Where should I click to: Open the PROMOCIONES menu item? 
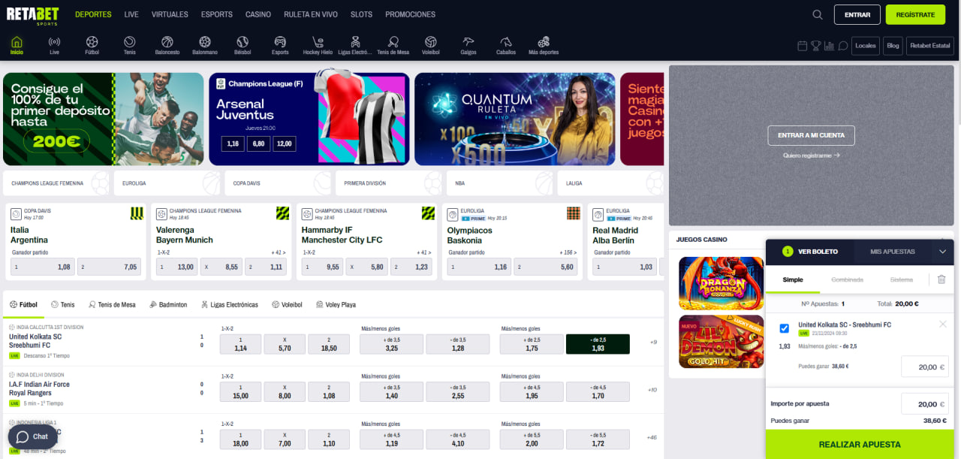(410, 14)
